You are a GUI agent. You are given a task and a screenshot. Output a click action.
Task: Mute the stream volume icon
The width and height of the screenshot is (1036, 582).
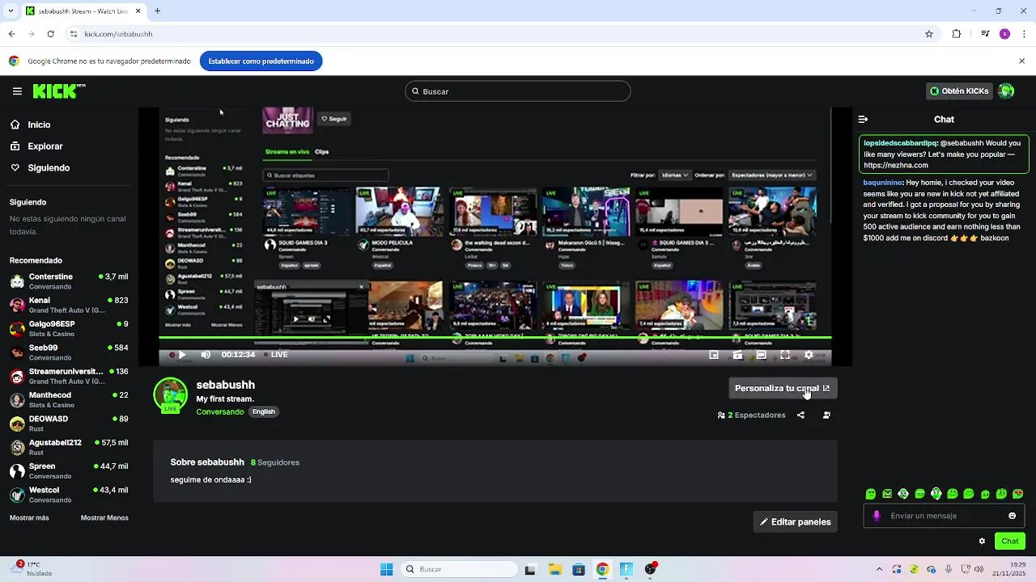206,355
